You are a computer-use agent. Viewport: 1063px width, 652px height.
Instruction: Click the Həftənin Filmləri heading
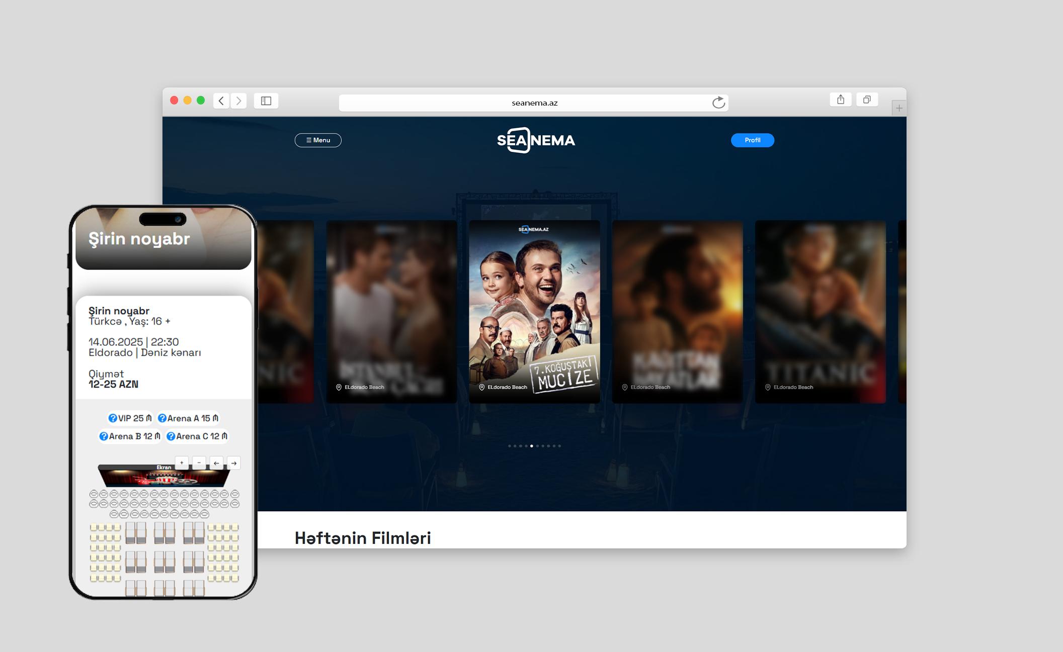(363, 538)
